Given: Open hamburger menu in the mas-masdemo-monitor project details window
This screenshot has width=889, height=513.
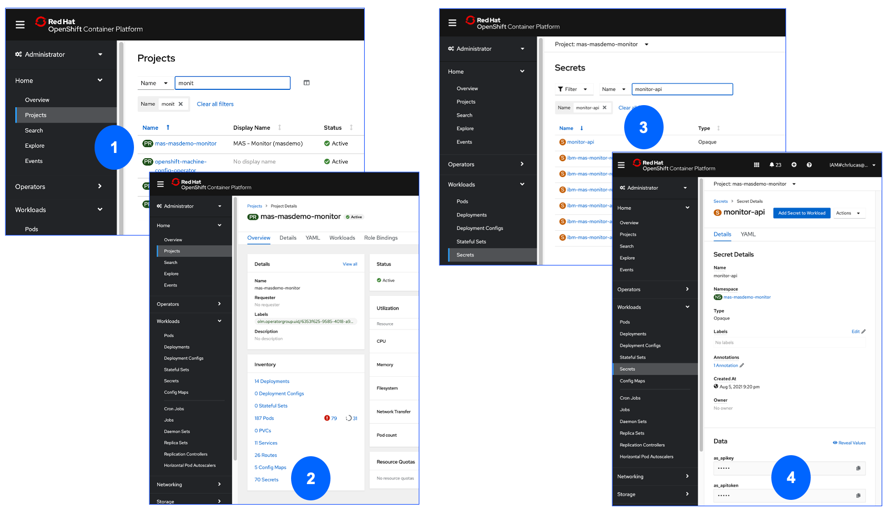Looking at the screenshot, I should (x=160, y=184).
